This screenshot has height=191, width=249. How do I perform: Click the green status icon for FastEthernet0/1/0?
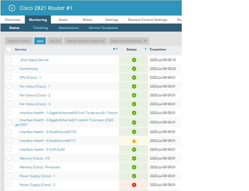134,132
